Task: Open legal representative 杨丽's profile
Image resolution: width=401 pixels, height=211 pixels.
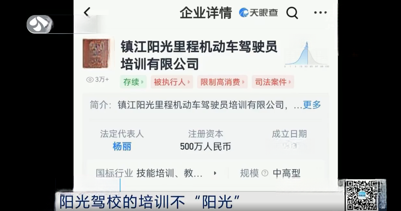Action: pyautogui.click(x=122, y=147)
